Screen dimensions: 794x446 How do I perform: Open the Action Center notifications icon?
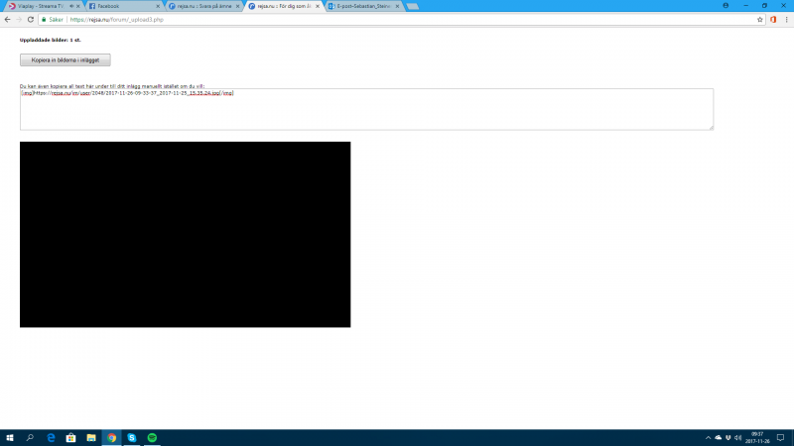pos(780,438)
